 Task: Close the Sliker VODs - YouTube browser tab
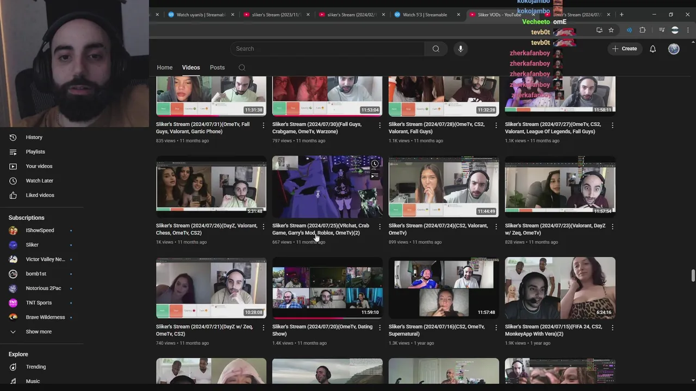tap(533, 15)
